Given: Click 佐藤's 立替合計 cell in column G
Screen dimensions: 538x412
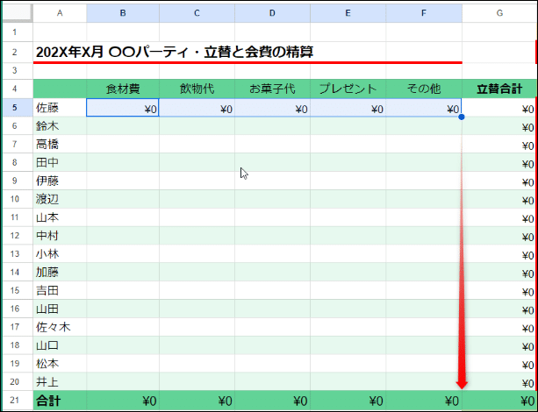Looking at the screenshot, I should (x=499, y=107).
